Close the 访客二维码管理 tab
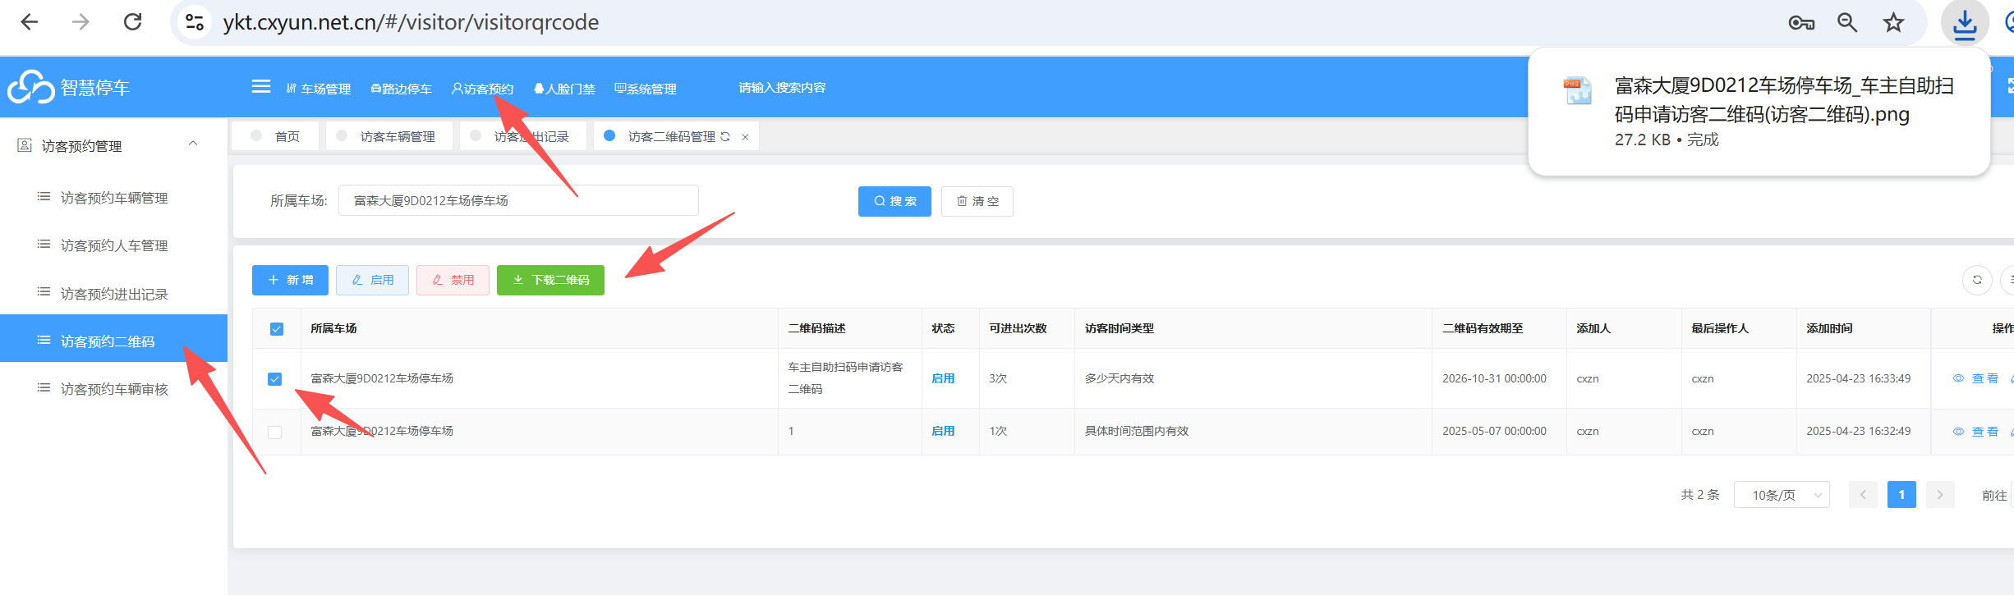This screenshot has height=595, width=2014. click(745, 137)
